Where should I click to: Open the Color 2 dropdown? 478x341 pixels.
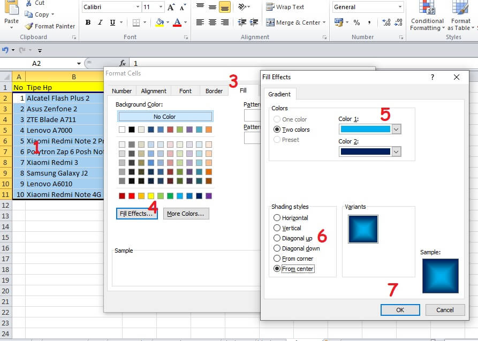395,151
